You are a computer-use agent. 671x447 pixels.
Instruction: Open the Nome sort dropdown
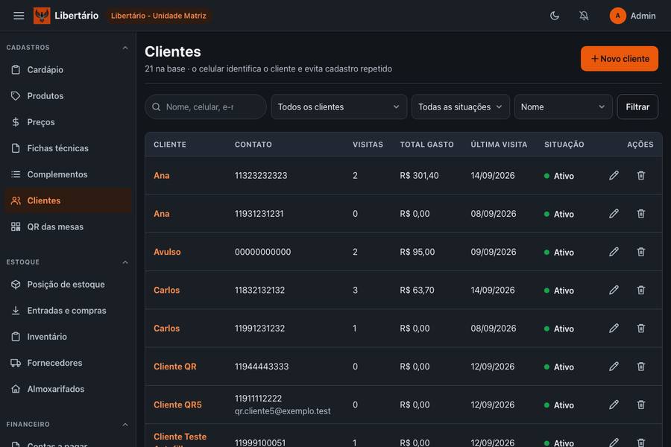[563, 107]
